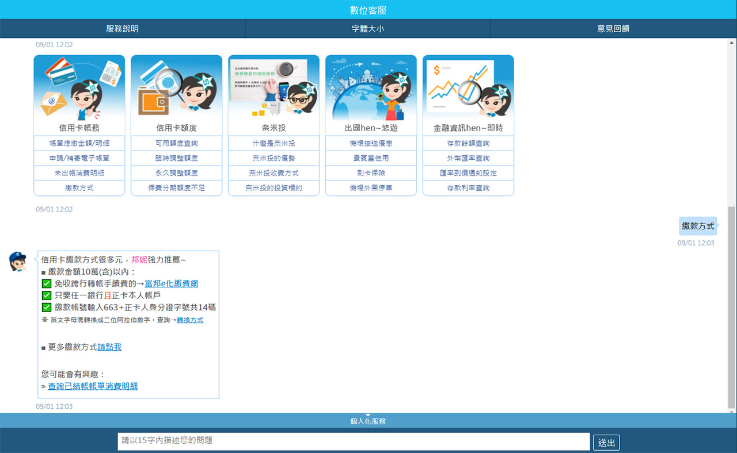Click the 請點我 more payment methods link
This screenshot has height=453, width=737.
pyautogui.click(x=109, y=347)
